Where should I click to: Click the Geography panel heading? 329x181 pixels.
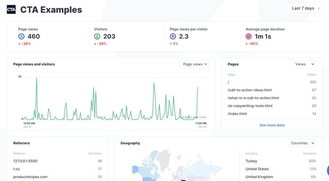130,143
